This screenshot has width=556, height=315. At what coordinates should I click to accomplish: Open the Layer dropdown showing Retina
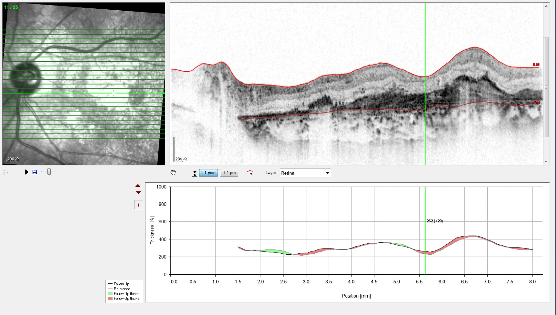(305, 173)
